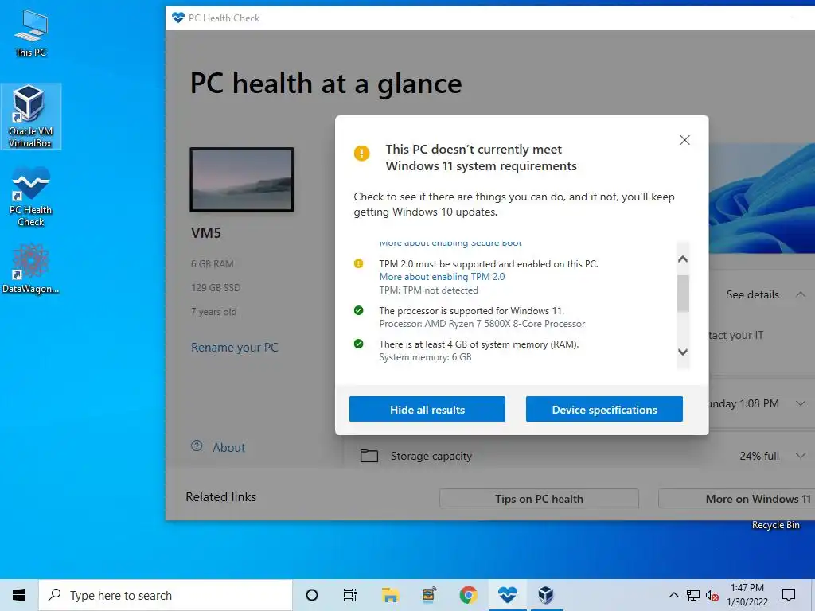
Task: Click the muted volume tray icon
Action: pos(712,595)
